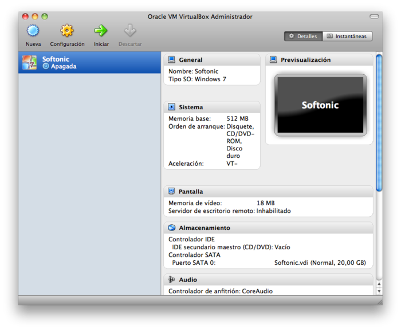Click the Softonic preview thumbnail
401x330 pixels.
point(320,105)
